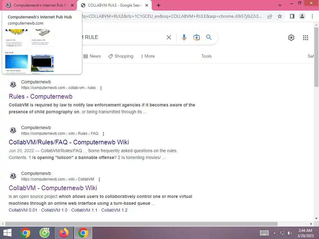Follow the CollabVM 0.01 sitelink
The width and height of the screenshot is (319, 239).
(23, 210)
